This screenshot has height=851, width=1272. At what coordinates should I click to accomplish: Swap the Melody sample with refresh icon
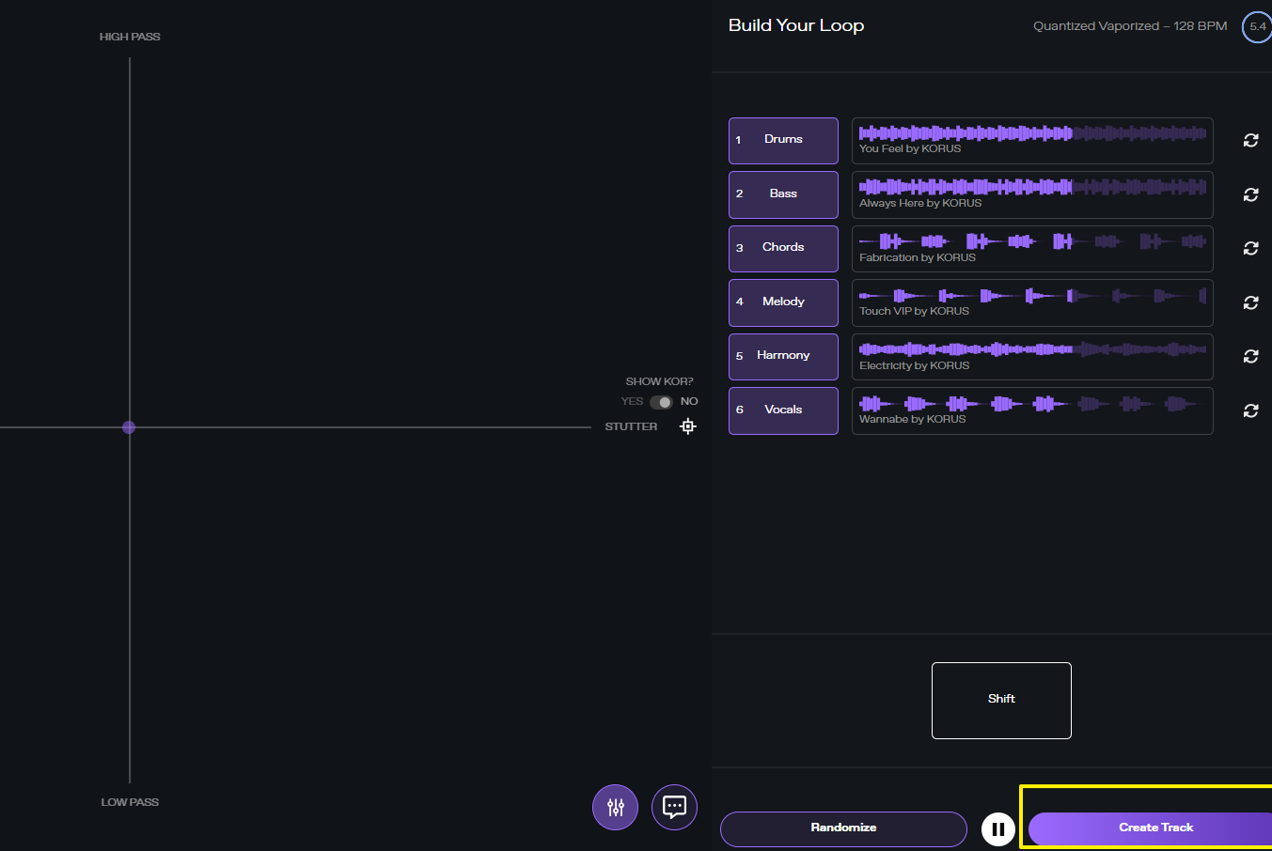click(1250, 302)
